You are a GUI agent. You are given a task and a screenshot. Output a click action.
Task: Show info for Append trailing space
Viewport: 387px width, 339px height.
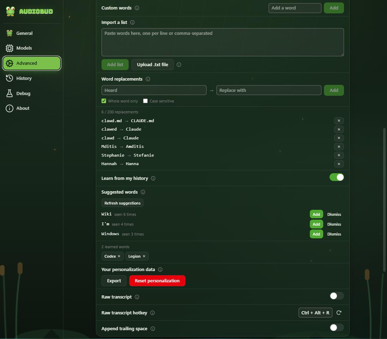pos(153,329)
